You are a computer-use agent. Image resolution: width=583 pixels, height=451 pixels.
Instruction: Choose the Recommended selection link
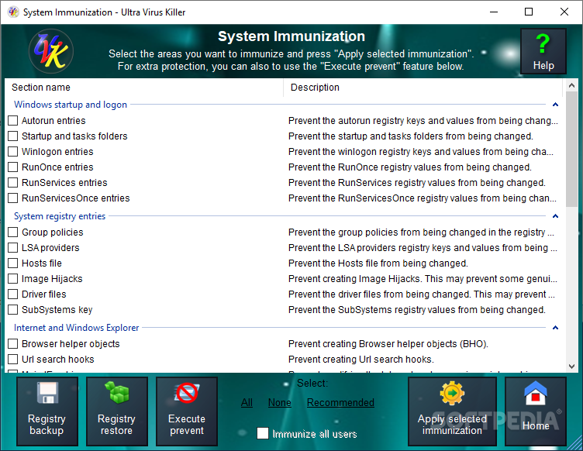coord(340,402)
